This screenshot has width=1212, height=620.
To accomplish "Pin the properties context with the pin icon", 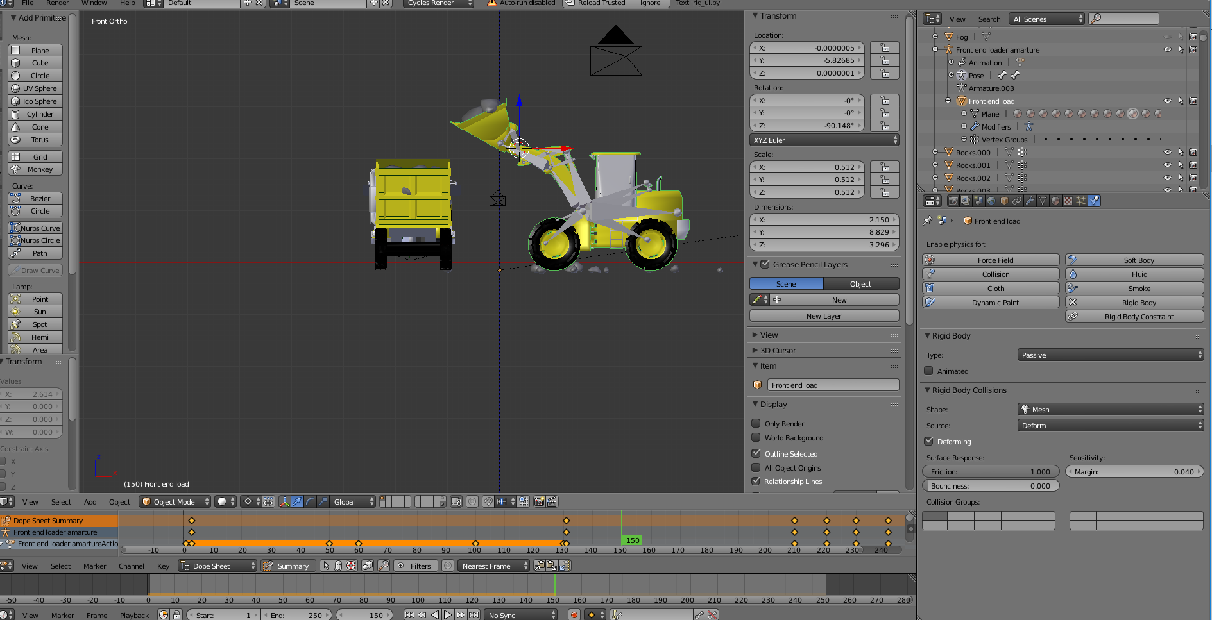I will [927, 221].
